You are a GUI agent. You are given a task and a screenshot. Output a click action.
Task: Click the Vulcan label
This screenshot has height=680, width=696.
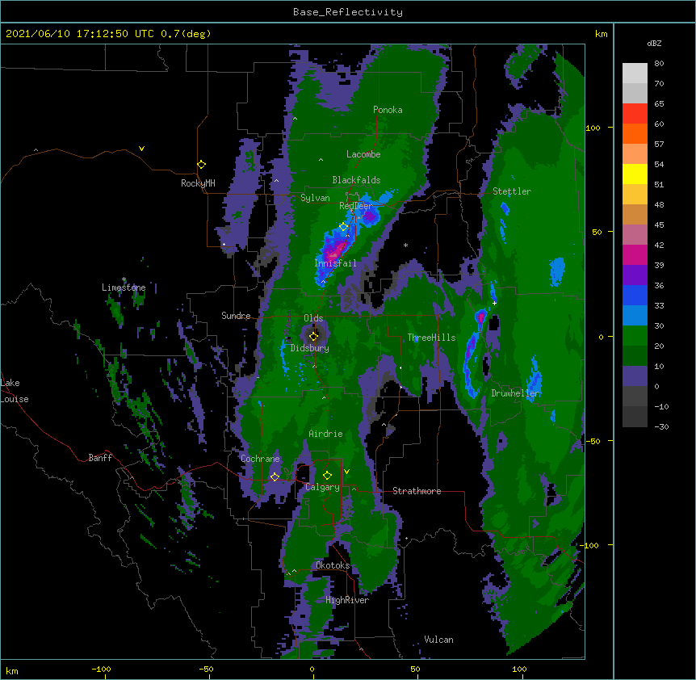438,640
